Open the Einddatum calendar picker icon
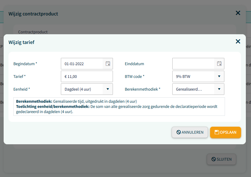Image resolution: width=251 pixels, height=177 pixels. coord(219,64)
